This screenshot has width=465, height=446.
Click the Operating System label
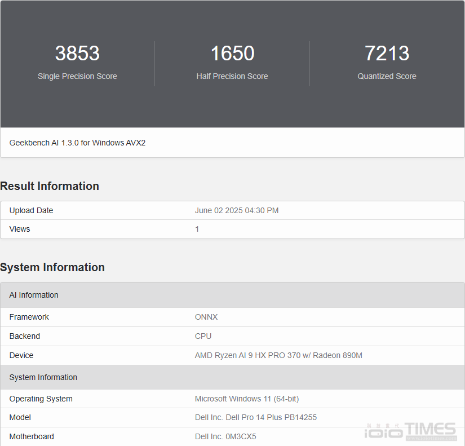pyautogui.click(x=41, y=399)
